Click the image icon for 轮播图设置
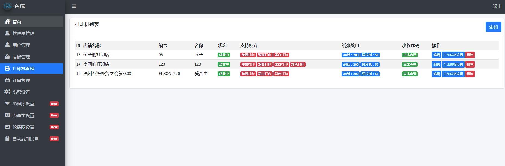505x166 pixels. tap(7, 127)
